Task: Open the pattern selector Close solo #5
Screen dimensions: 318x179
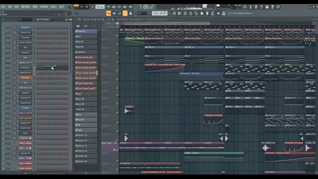Action: point(159,13)
